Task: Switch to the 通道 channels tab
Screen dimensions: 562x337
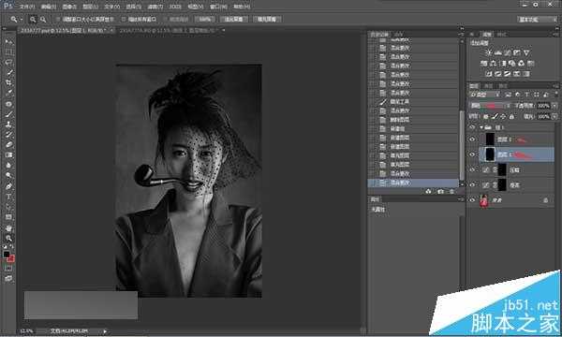Action: 488,86
